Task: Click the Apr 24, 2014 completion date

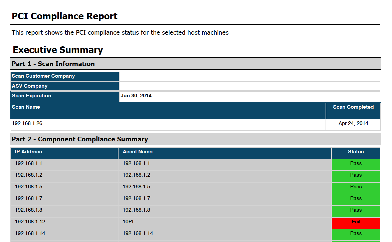Action: point(353,123)
